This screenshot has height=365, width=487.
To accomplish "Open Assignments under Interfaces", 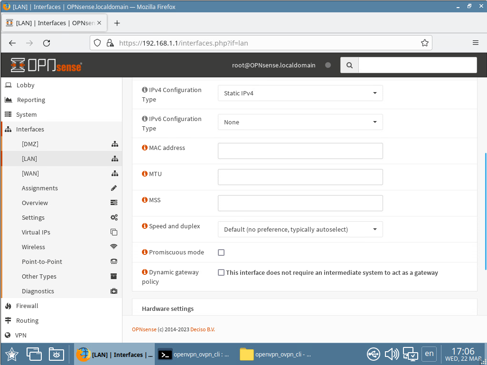I will click(40, 188).
